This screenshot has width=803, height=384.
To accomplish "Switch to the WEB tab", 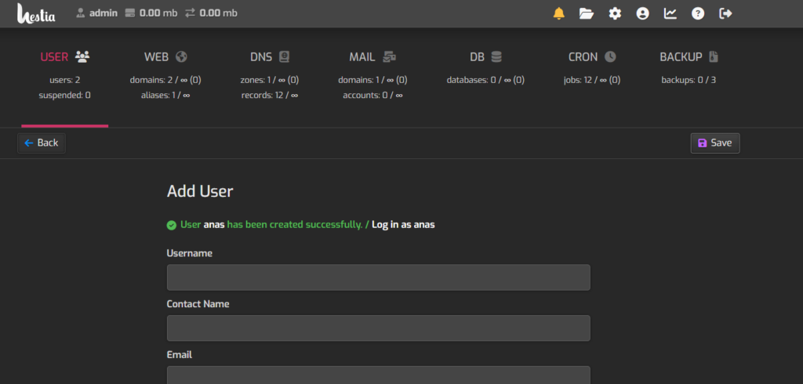I will [x=166, y=57].
